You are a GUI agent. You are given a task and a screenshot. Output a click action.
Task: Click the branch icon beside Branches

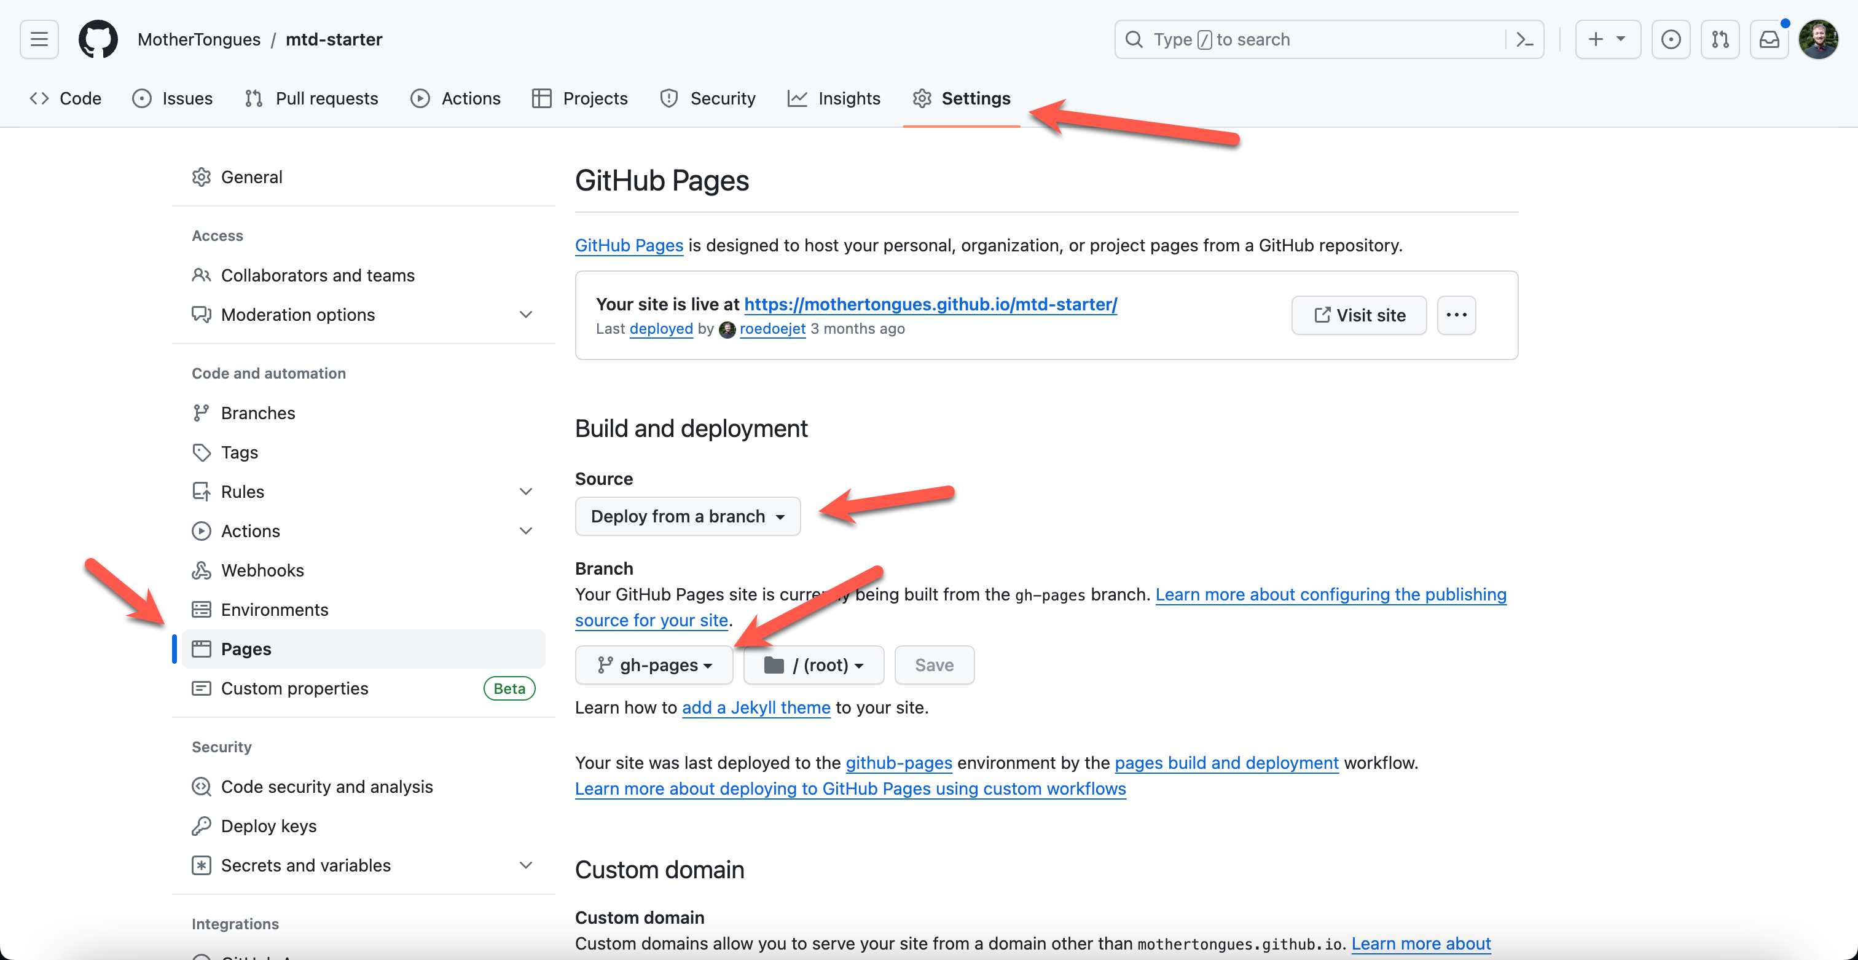coord(202,412)
